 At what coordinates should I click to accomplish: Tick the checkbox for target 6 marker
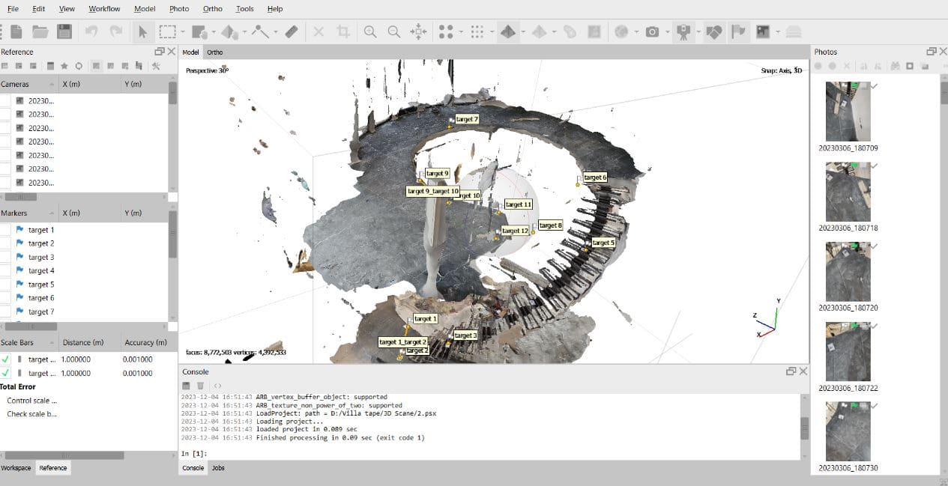5,298
